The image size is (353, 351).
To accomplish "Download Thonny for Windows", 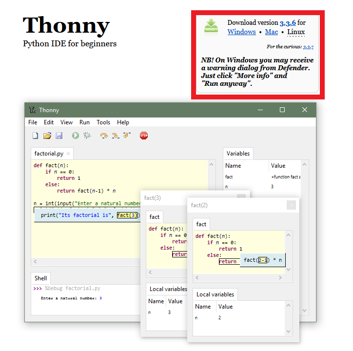I will pos(241,32).
